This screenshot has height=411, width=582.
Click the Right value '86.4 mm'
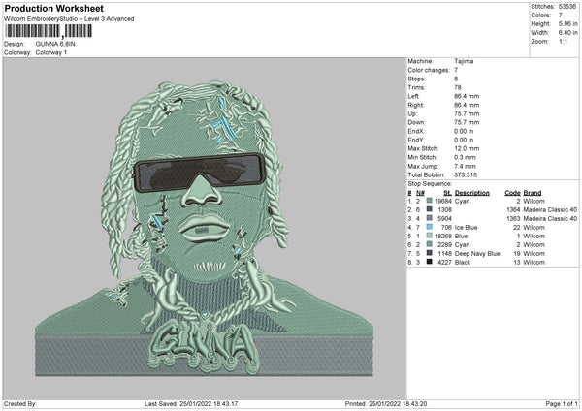(467, 105)
